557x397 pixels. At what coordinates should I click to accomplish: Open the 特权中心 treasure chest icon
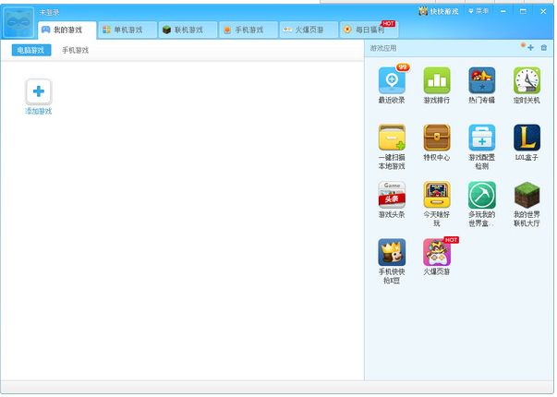point(436,138)
